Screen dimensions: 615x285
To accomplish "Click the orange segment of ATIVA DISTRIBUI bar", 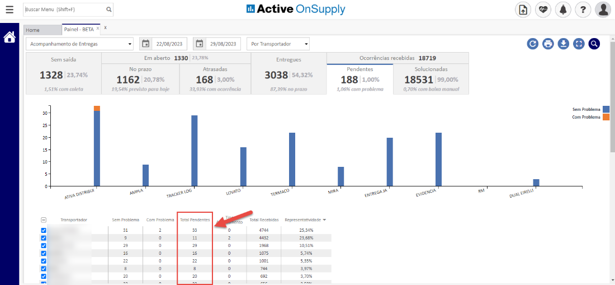I will [x=97, y=109].
